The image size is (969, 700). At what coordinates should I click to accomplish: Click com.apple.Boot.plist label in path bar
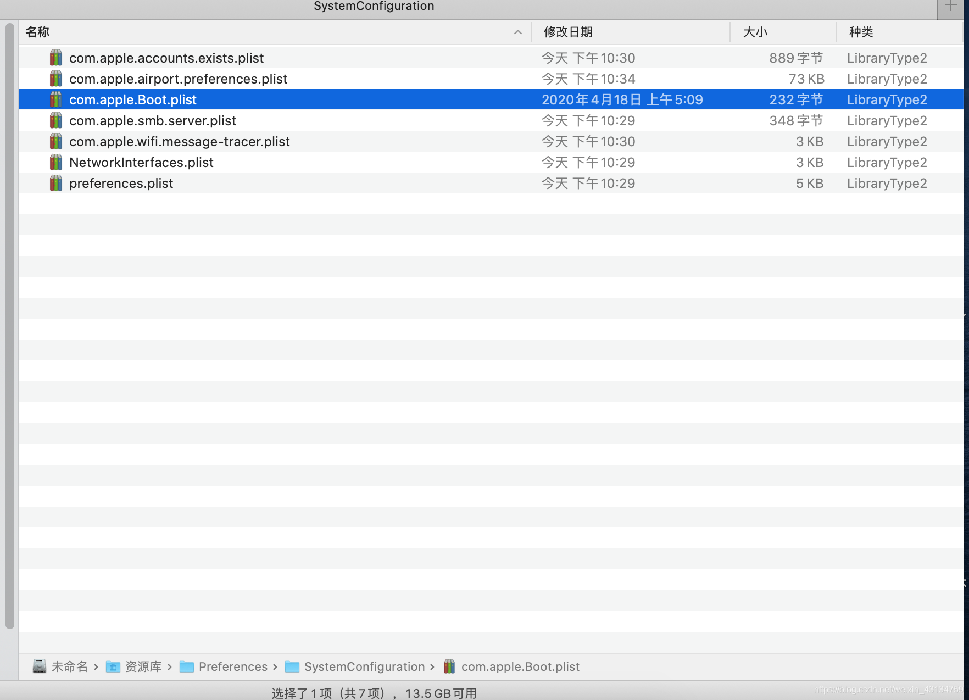520,666
